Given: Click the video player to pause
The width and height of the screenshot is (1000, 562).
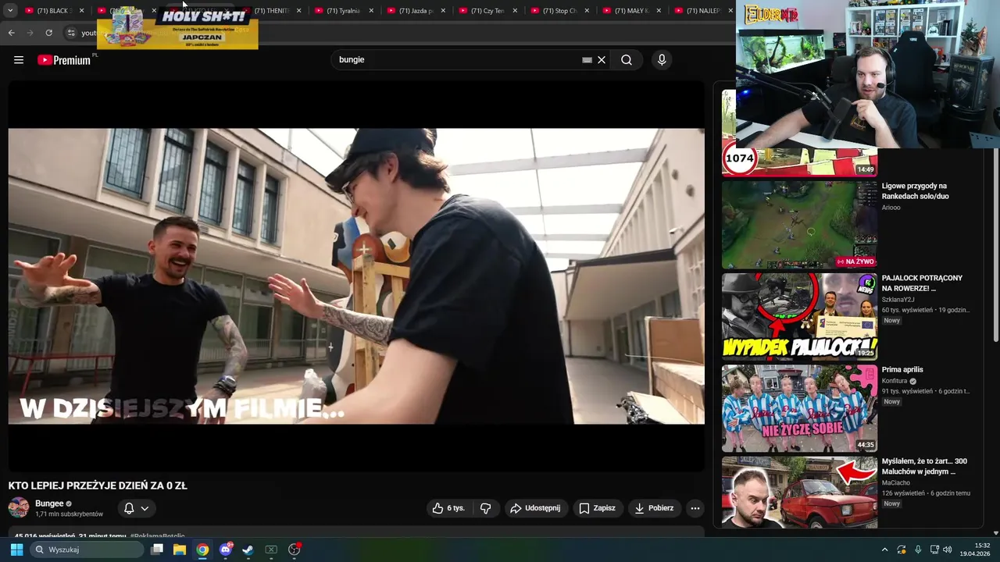Looking at the screenshot, I should pyautogui.click(x=356, y=276).
